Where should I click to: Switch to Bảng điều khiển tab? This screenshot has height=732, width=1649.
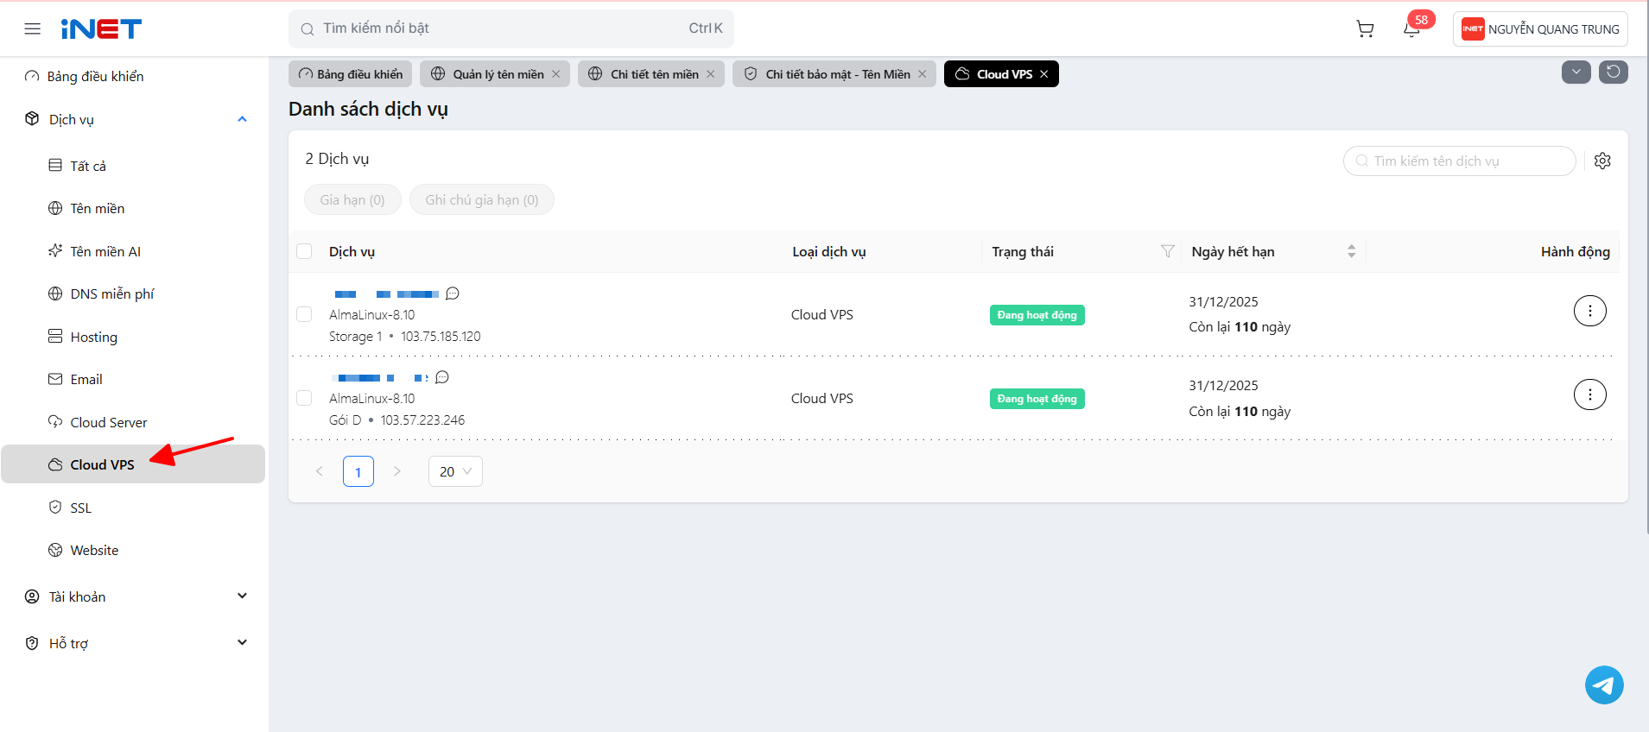(x=351, y=74)
